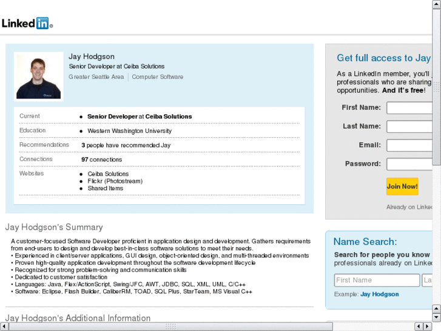This screenshot has height=331, width=441.
Task: Click the Education row label
Action: click(x=32, y=131)
